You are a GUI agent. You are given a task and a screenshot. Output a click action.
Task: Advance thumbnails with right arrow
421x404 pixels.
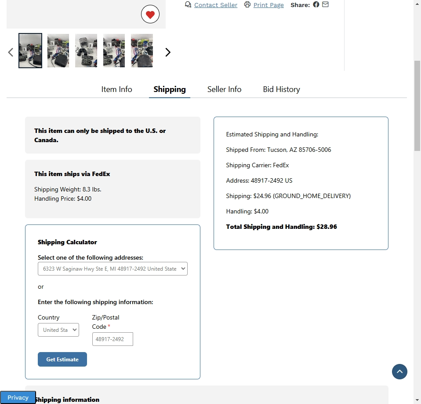[167, 52]
